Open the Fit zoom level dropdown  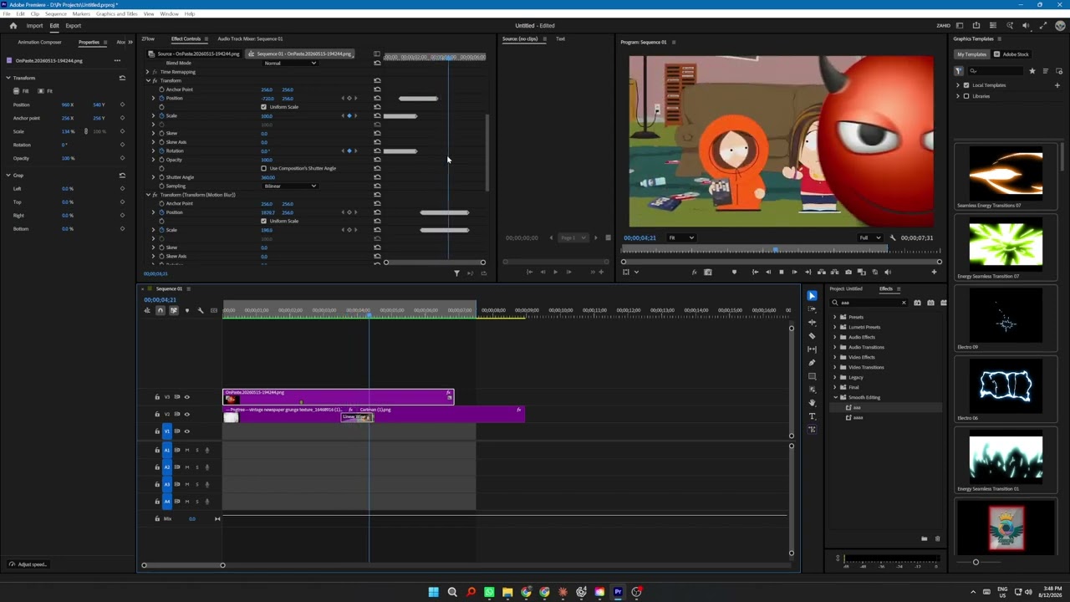tap(680, 237)
